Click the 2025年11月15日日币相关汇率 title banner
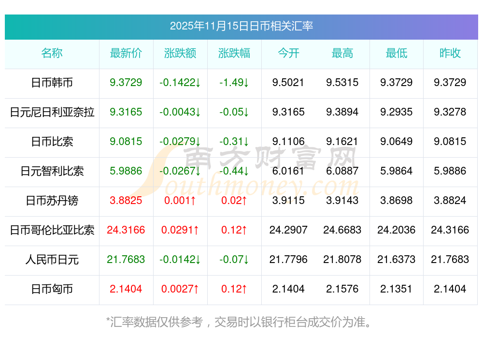The height and width of the screenshot is (337, 483). click(x=241, y=26)
